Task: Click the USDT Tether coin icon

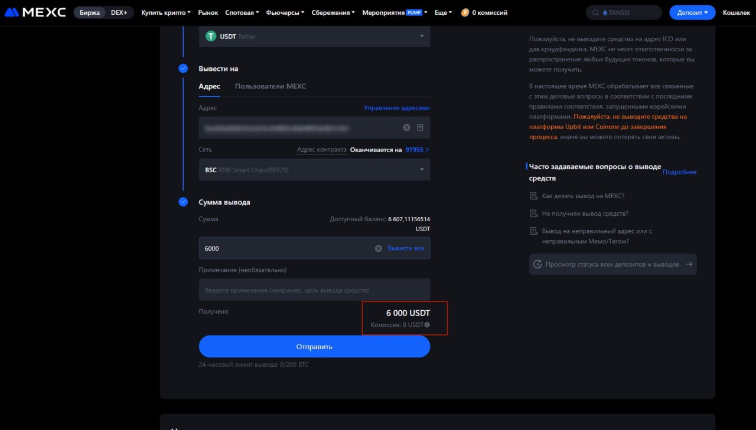Action: (x=211, y=37)
